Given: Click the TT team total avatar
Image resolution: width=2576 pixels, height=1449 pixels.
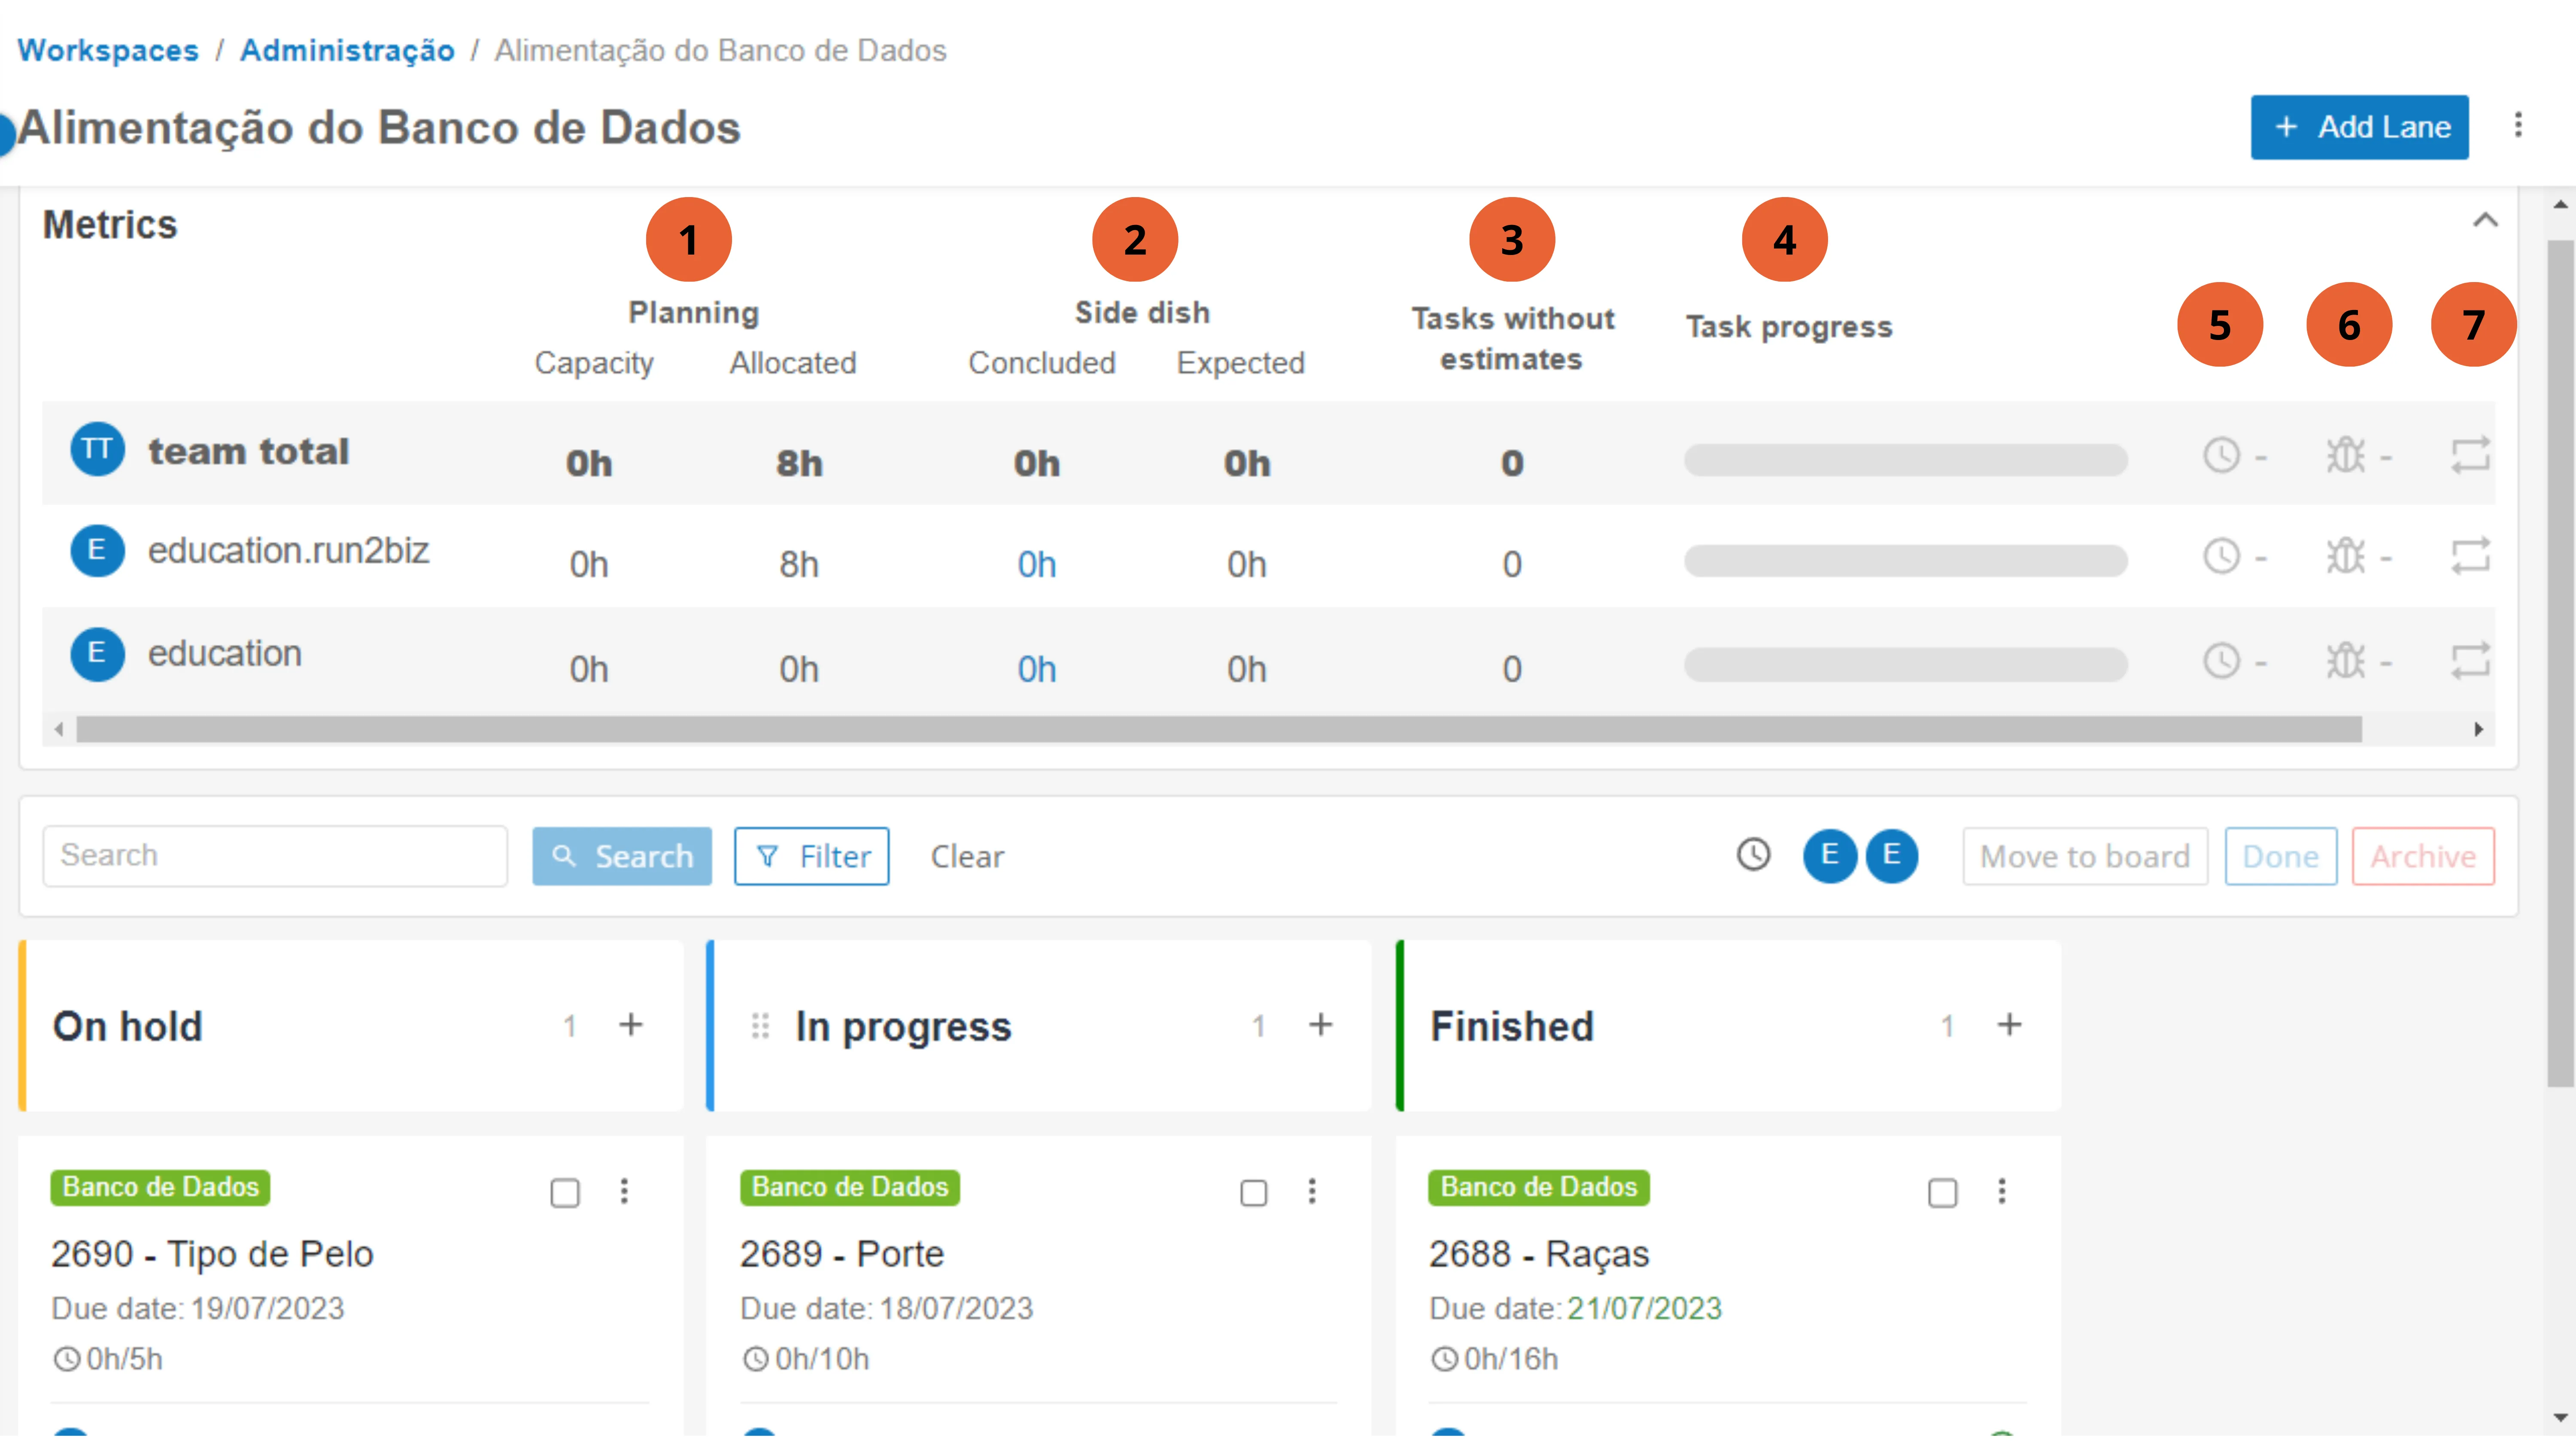Looking at the screenshot, I should (x=97, y=449).
